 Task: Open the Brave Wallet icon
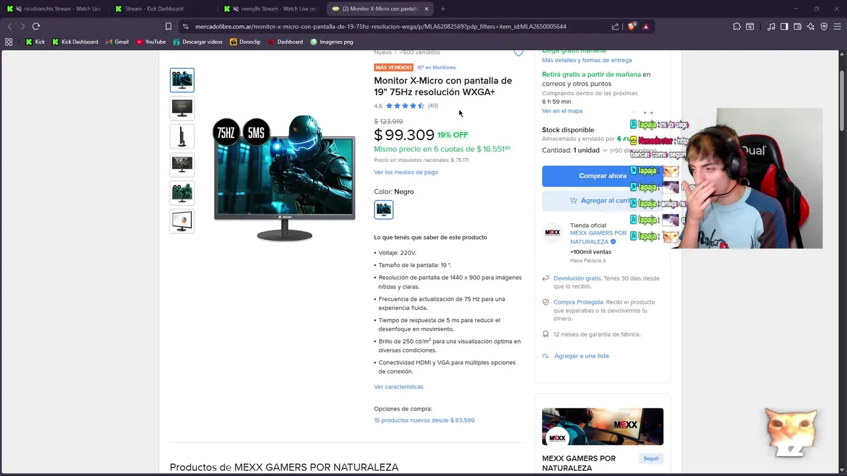(x=797, y=26)
